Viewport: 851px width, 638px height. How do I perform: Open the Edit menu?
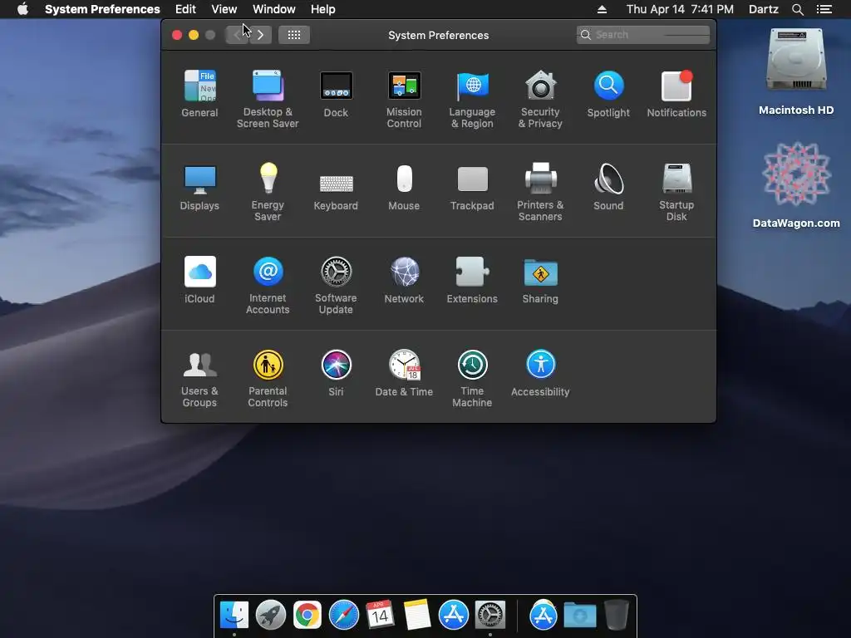[x=185, y=9]
